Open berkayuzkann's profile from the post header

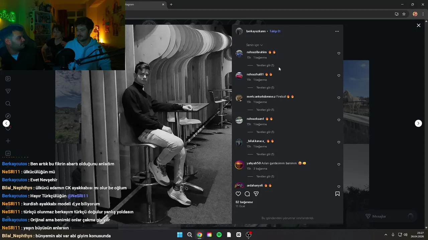tap(256, 31)
